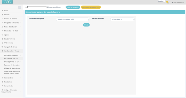The width and height of the screenshot is (186, 98).
Task: Click the Mis Ventas y Mi Stock arrows icon
Action: click(x=2, y=31)
